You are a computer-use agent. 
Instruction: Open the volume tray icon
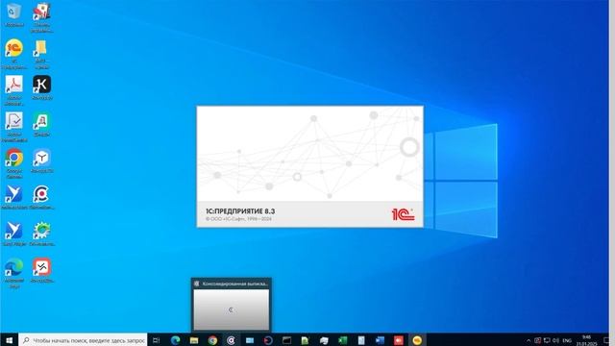[x=555, y=340]
